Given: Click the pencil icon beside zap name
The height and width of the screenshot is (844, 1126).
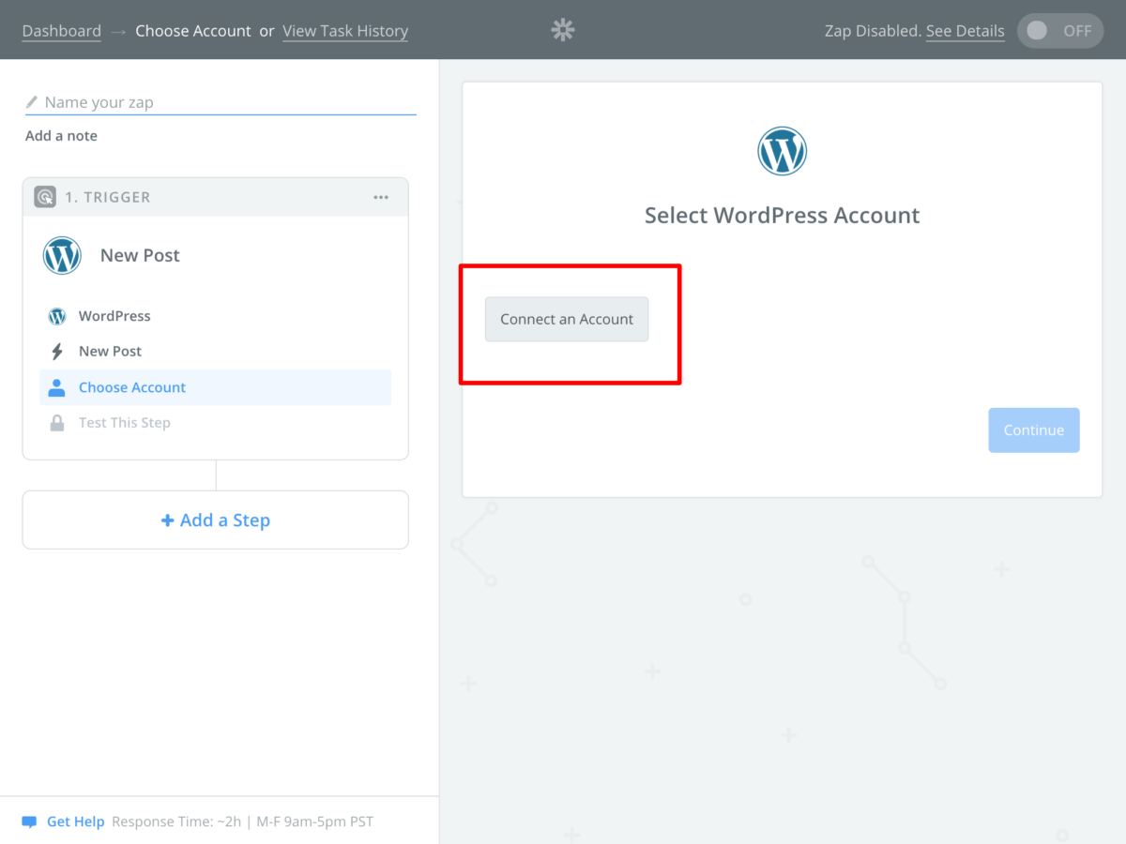Looking at the screenshot, I should coord(32,101).
